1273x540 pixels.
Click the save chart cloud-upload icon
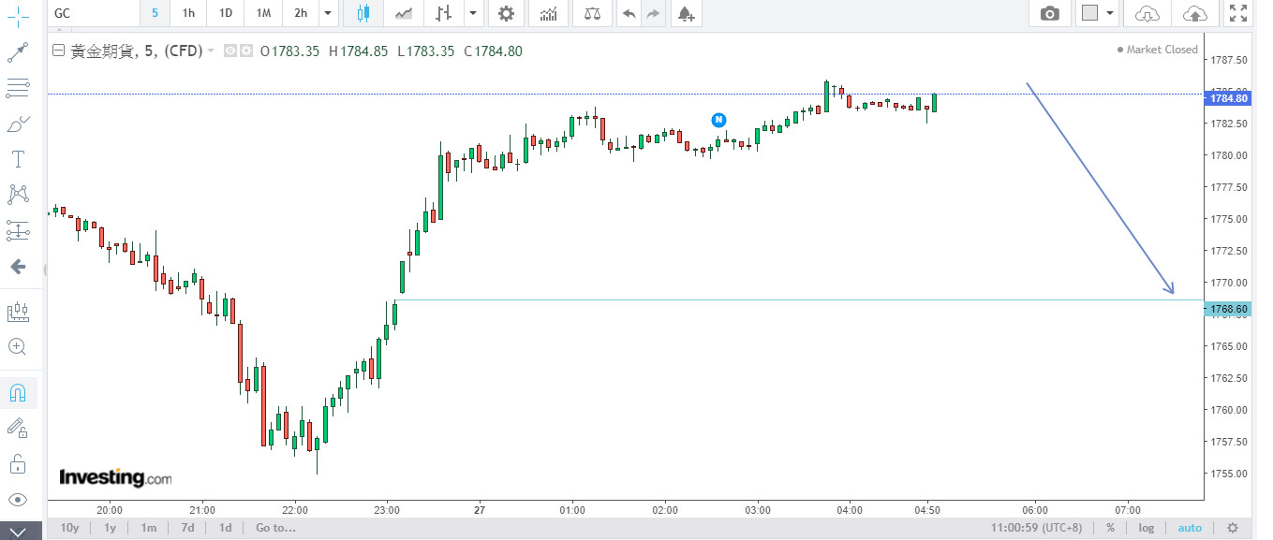[x=1195, y=13]
